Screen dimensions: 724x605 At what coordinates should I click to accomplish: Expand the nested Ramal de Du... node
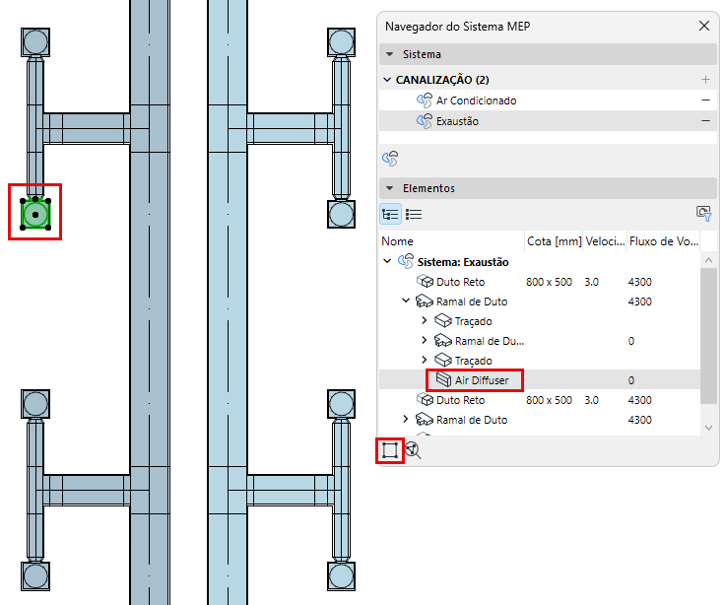coord(424,340)
